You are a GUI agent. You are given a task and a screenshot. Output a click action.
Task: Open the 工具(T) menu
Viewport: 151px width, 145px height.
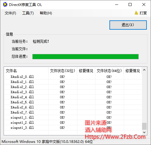click(x=28, y=13)
